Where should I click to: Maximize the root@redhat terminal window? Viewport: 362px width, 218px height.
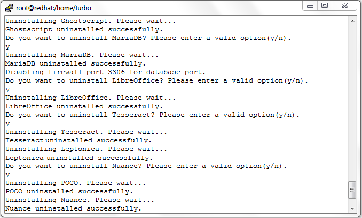coord(325,5)
